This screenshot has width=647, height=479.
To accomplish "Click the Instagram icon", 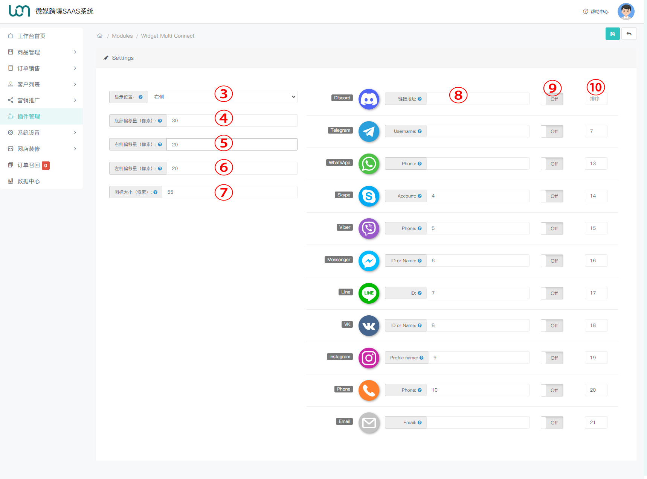I will pos(369,358).
